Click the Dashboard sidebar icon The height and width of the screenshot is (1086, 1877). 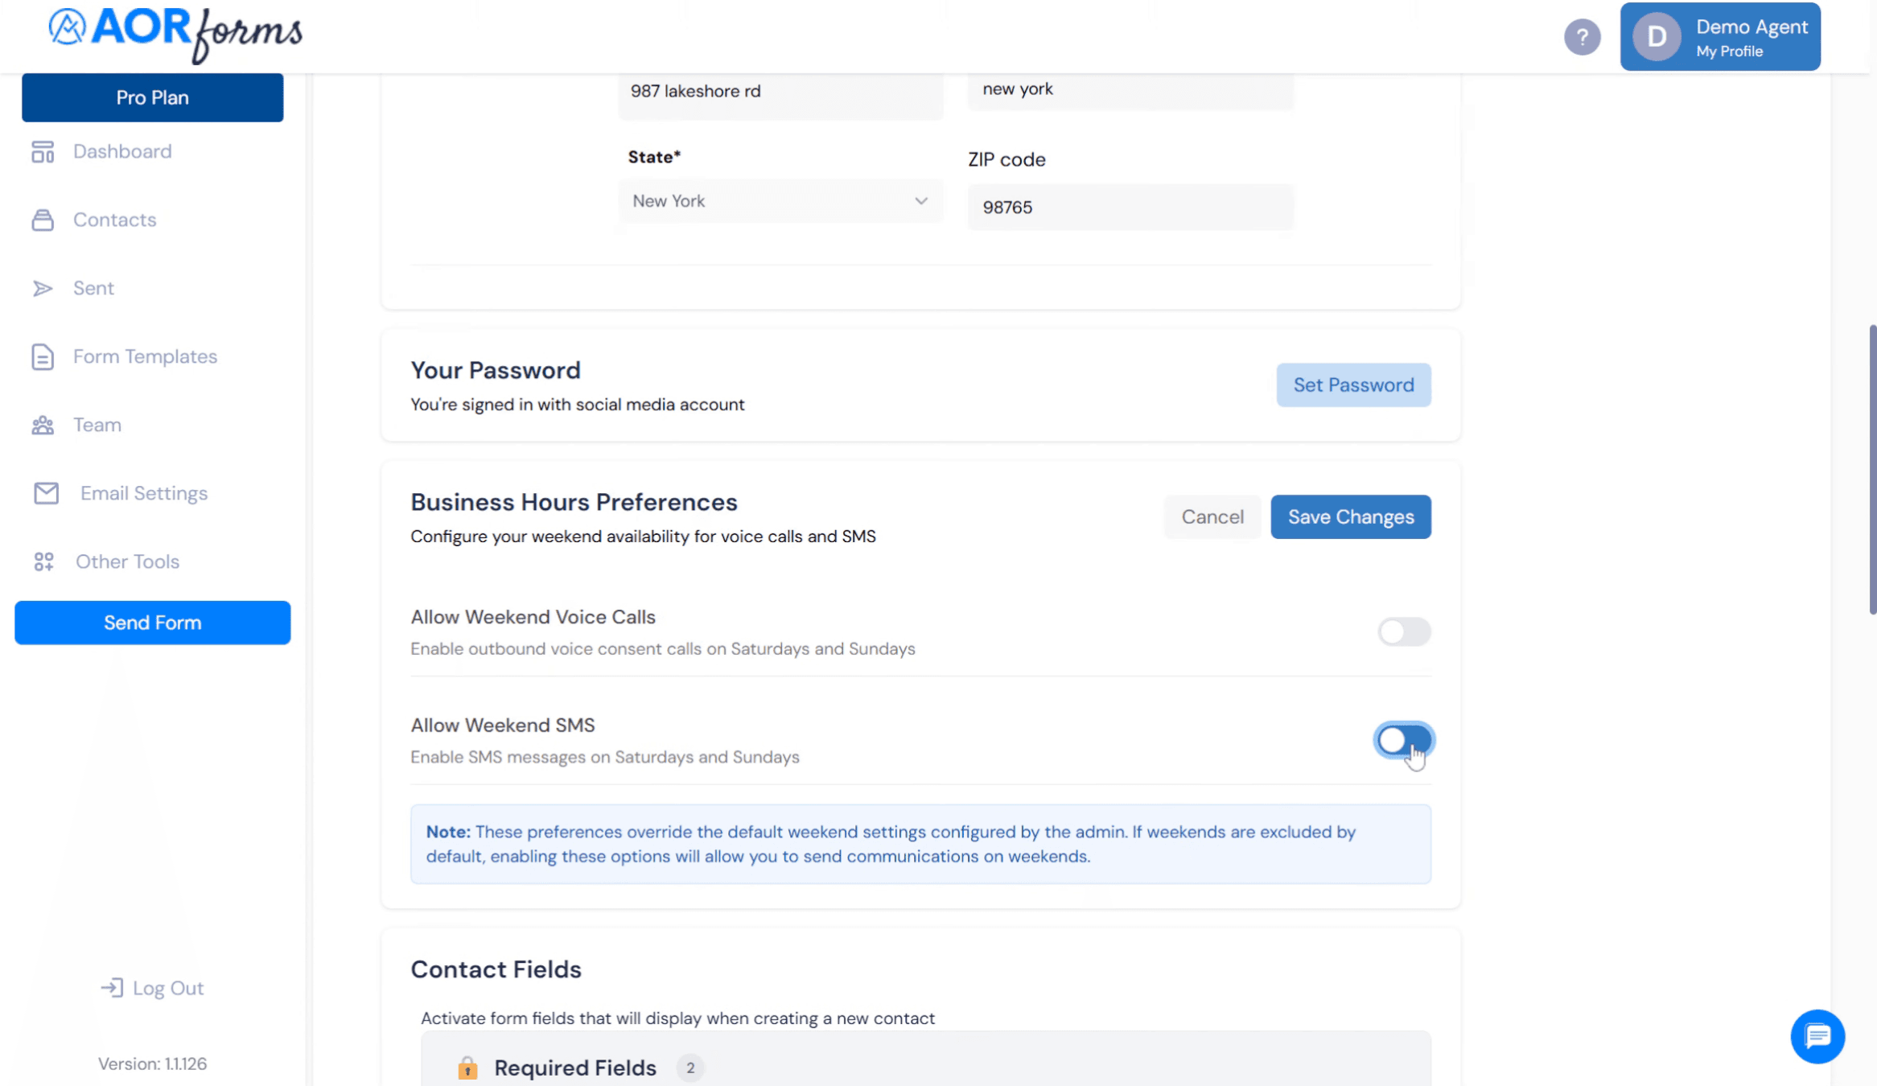click(43, 152)
